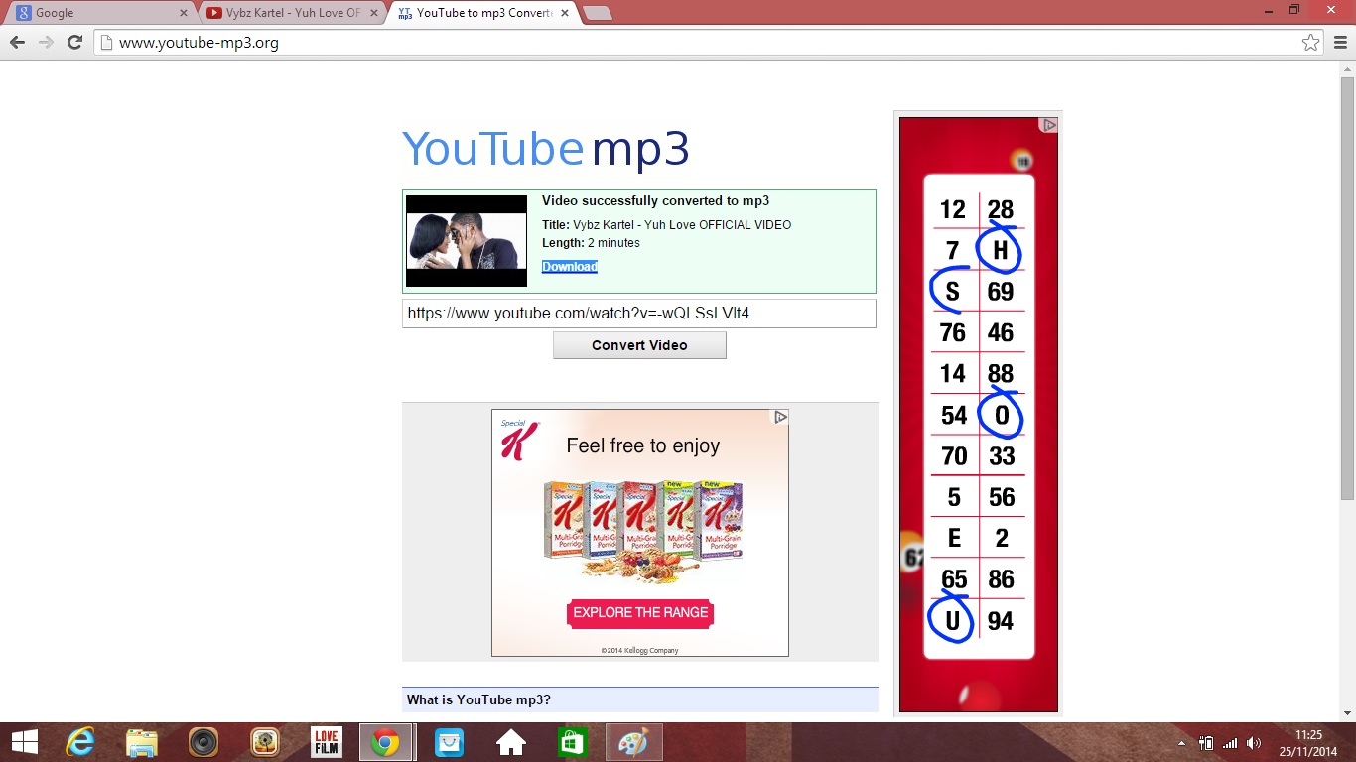Viewport: 1356px width, 762px height.
Task: Close the Vybz Kartel YouTube tab
Action: (x=374, y=13)
